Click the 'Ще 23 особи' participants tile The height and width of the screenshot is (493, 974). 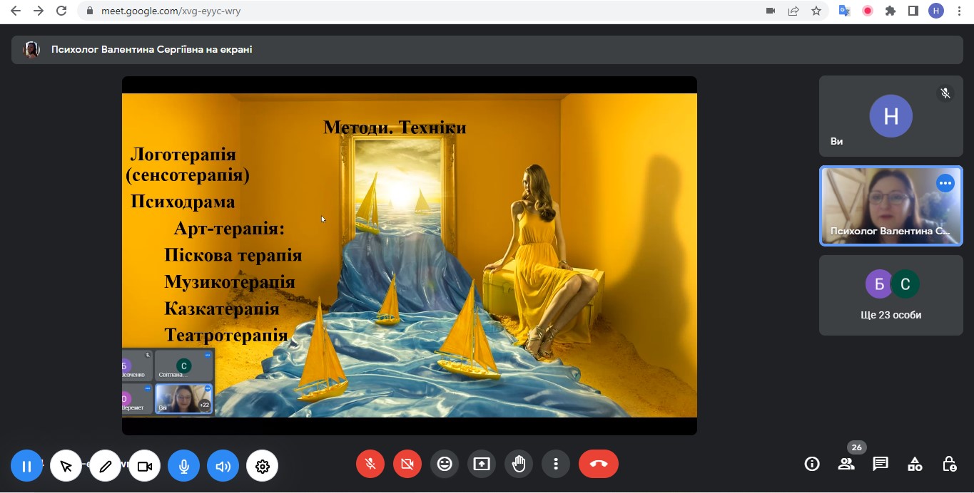coord(891,296)
